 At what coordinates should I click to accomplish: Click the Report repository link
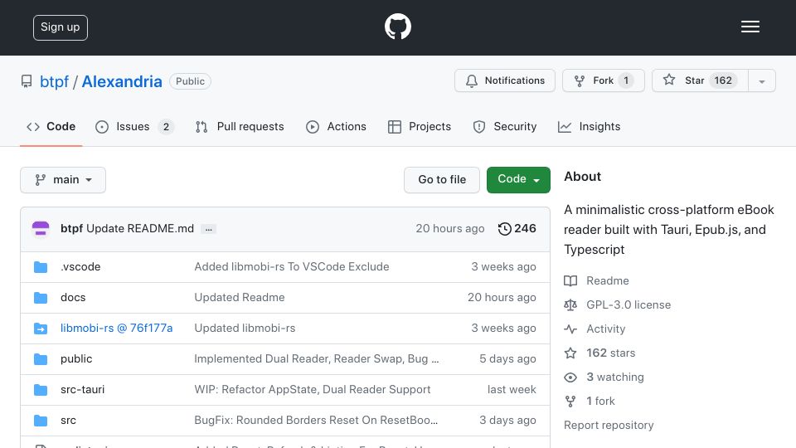[x=609, y=425]
